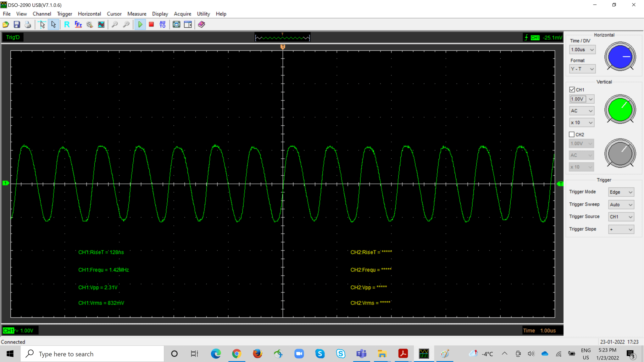Click the red Stop acquisition icon

click(151, 25)
